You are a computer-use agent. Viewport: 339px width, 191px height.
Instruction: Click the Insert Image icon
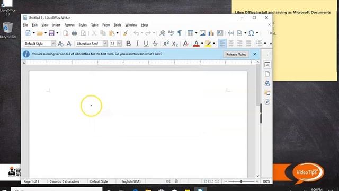(202, 33)
